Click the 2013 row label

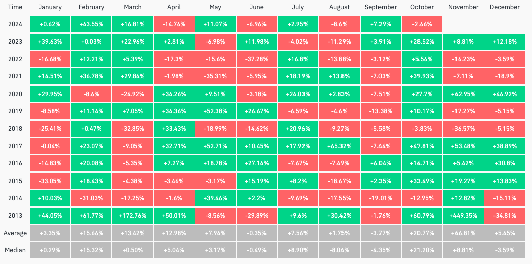15,215
